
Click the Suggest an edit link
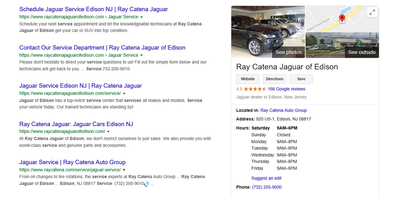tap(266, 178)
